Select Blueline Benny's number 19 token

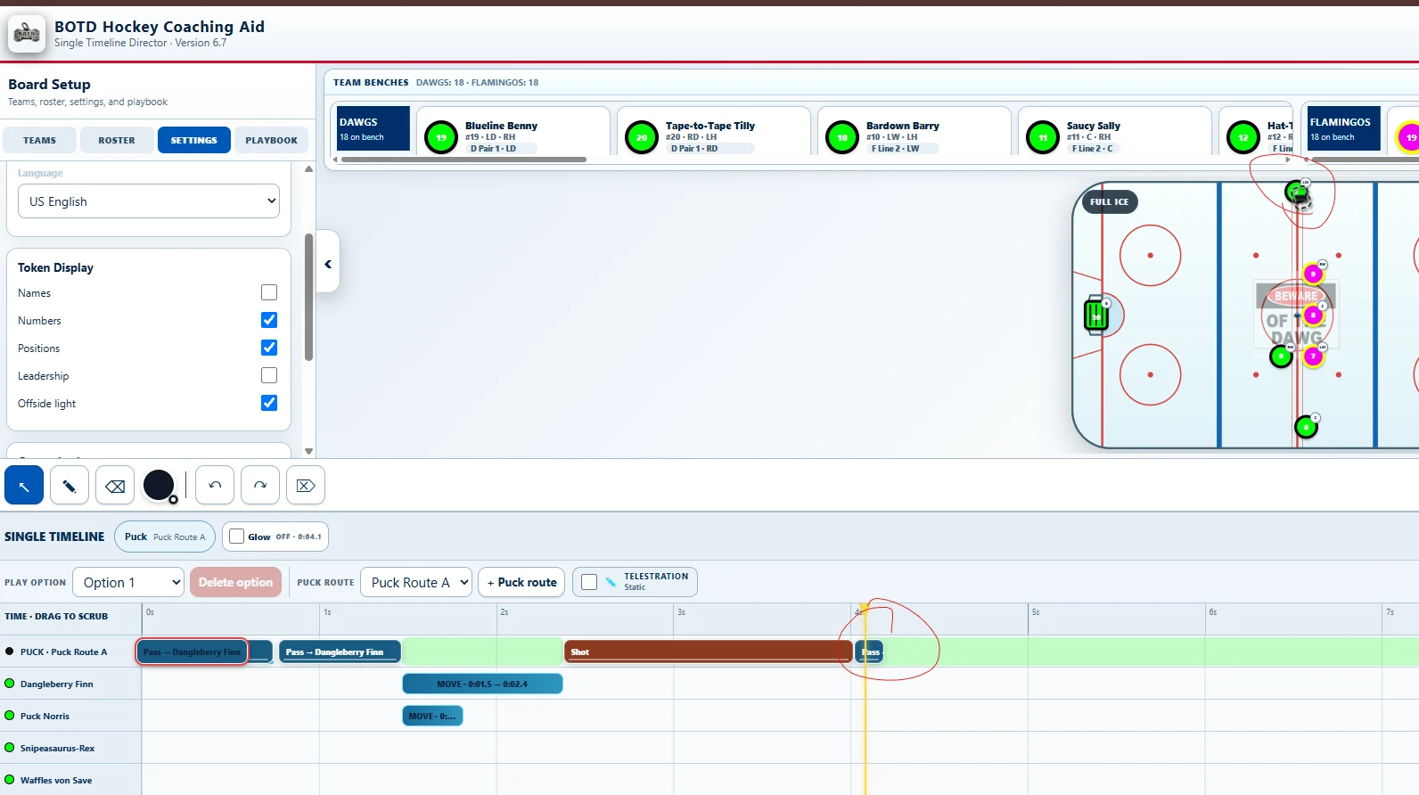click(441, 137)
